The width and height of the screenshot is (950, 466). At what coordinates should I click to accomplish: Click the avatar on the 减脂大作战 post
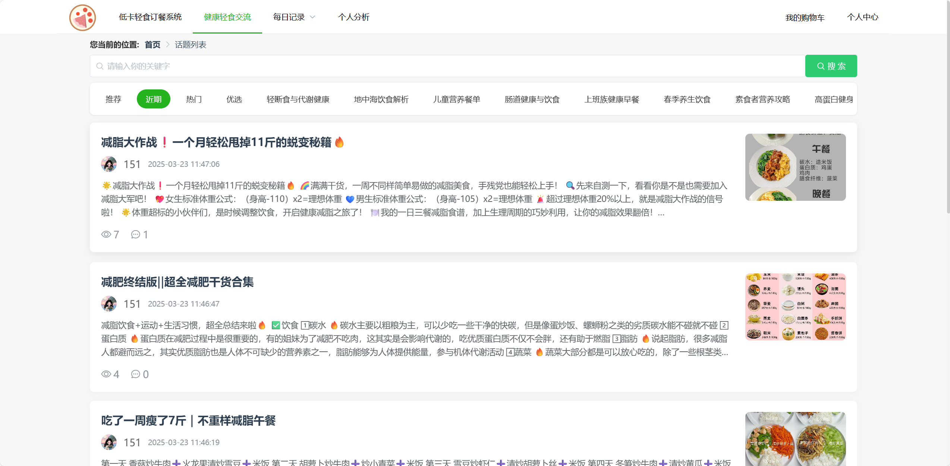108,164
